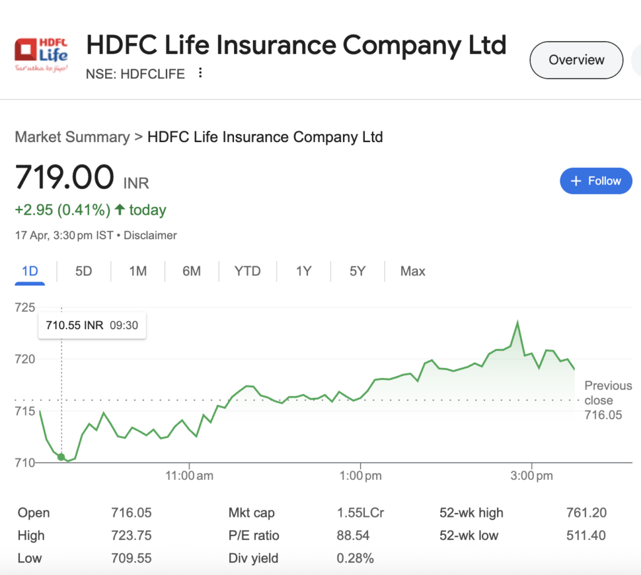This screenshot has height=575, width=641.
Task: Click the green data point on the chart
Action: (61, 457)
